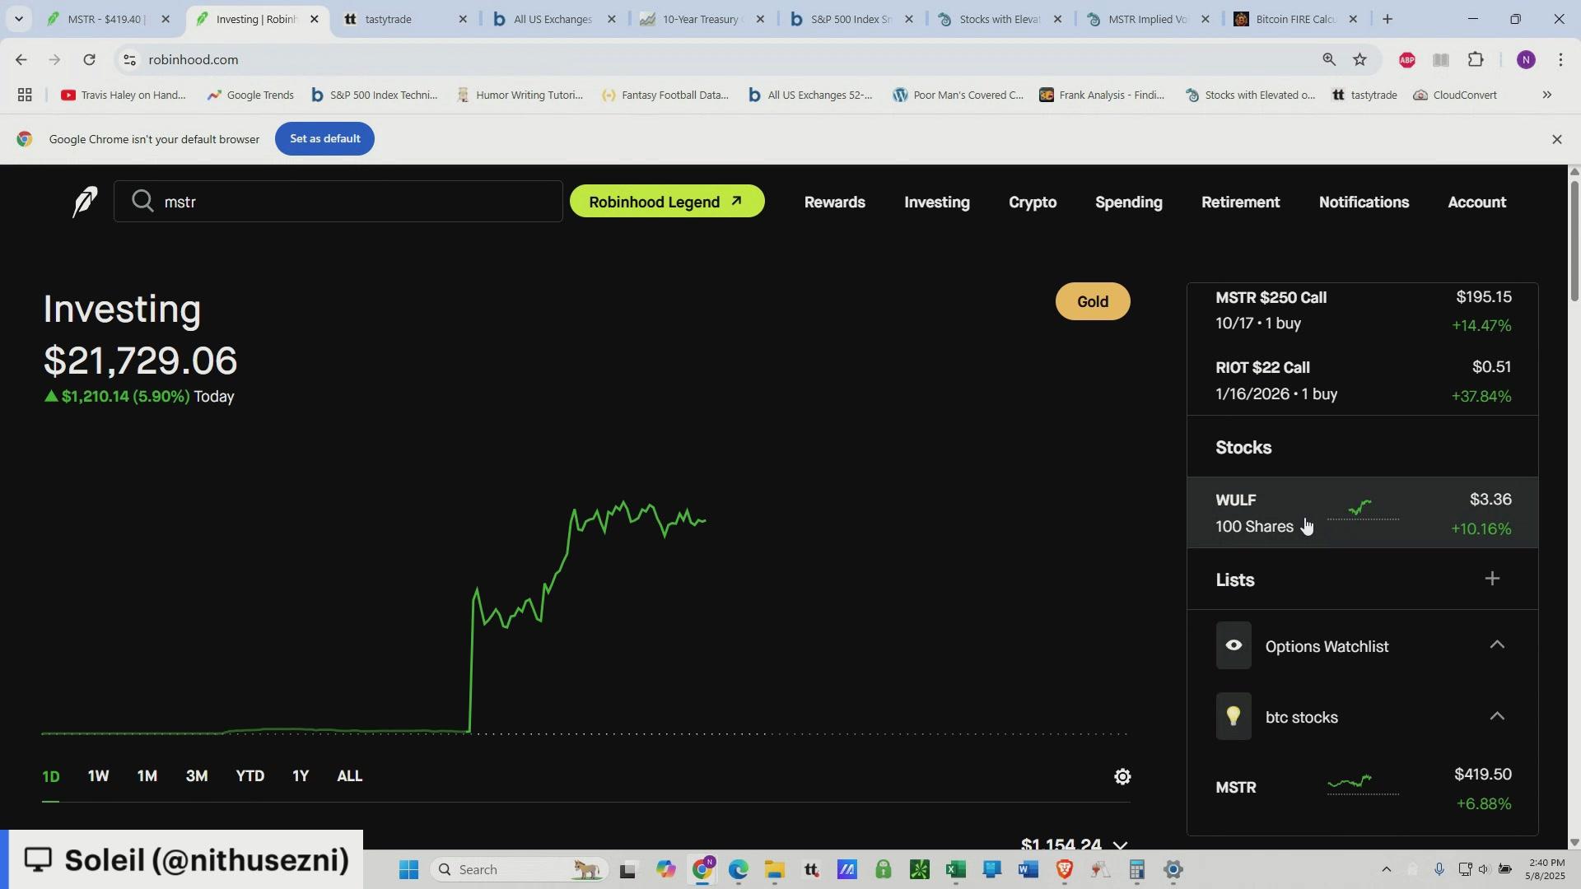Click the Gold badge button
The image size is (1581, 889).
1093,302
